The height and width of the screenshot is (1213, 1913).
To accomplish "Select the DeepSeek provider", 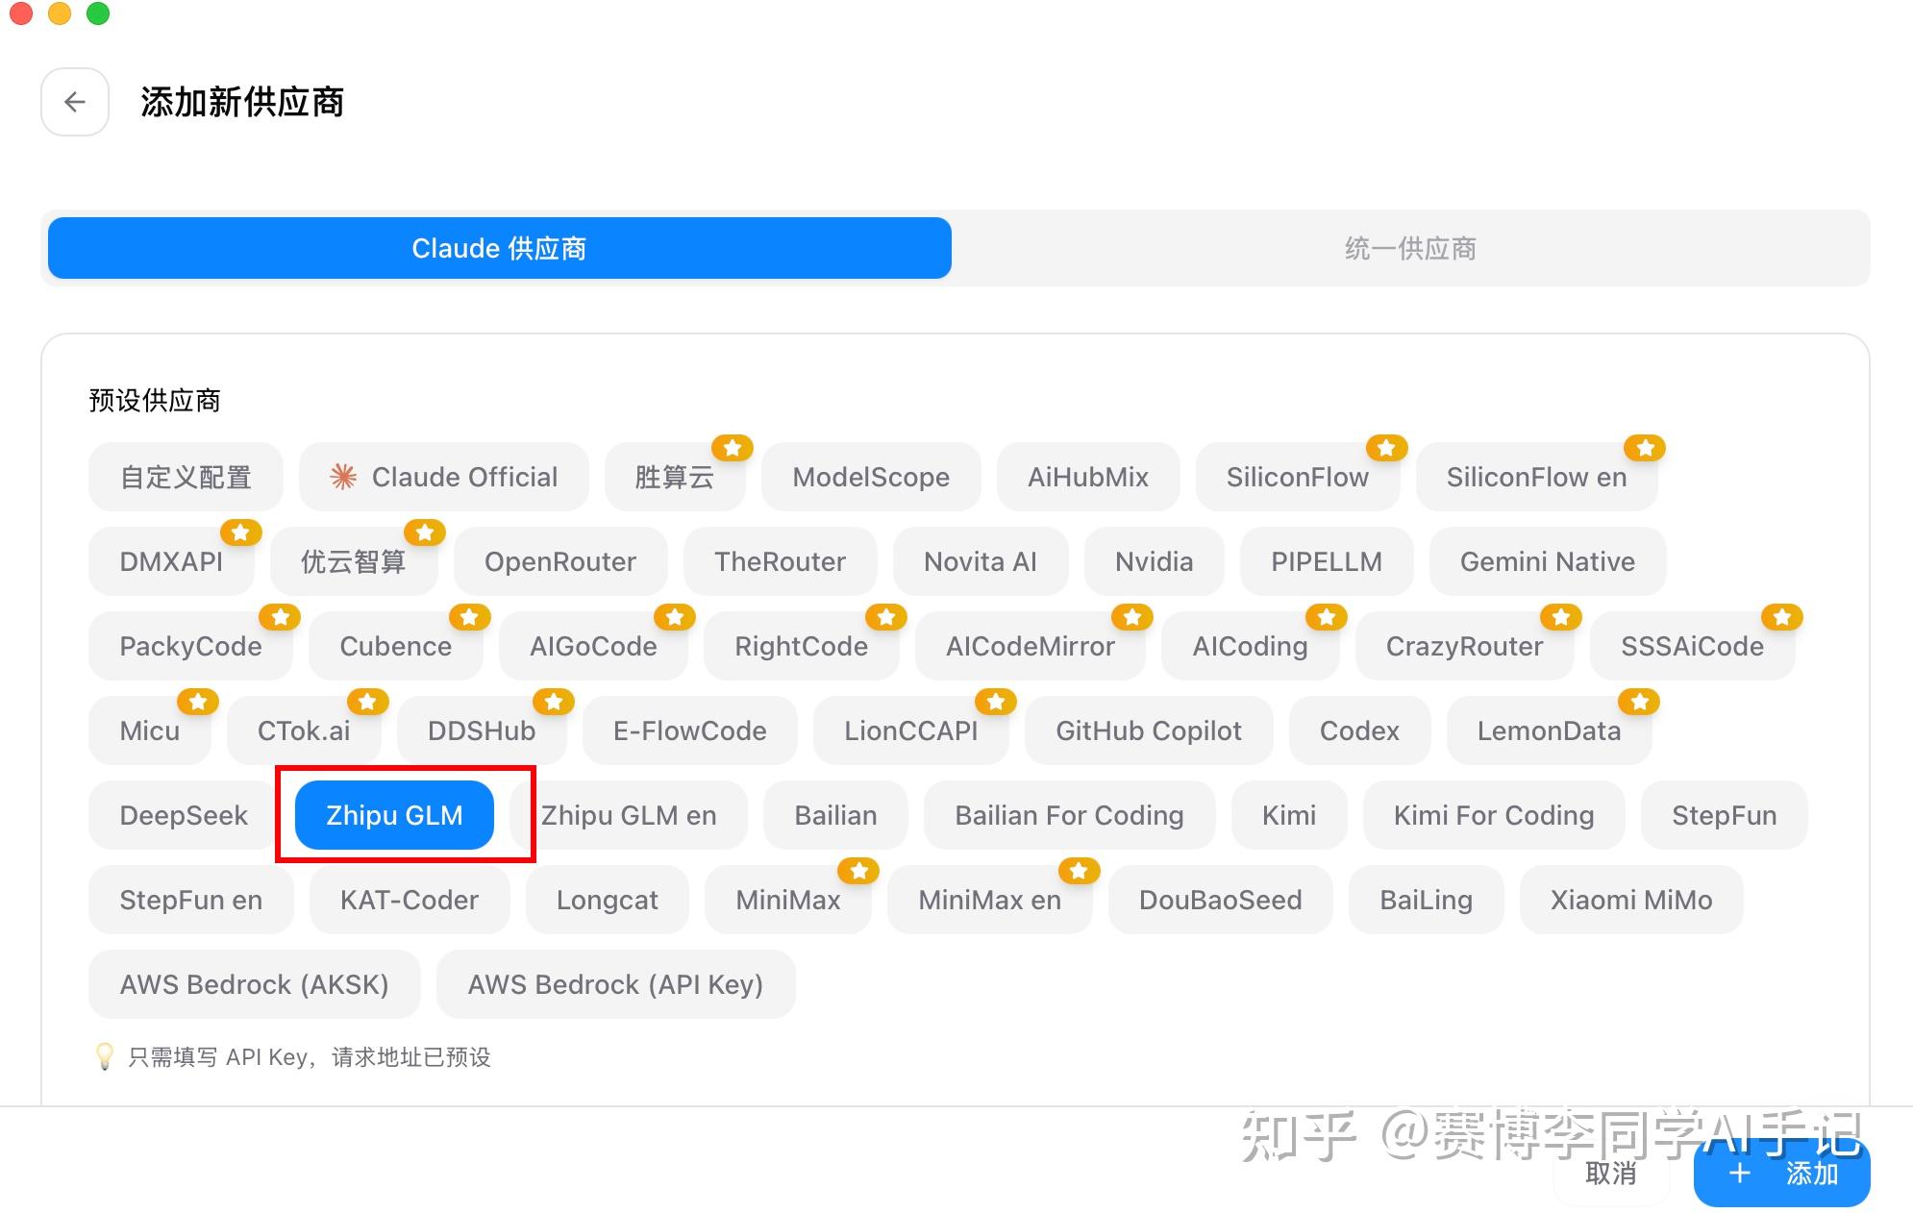I will click(184, 815).
